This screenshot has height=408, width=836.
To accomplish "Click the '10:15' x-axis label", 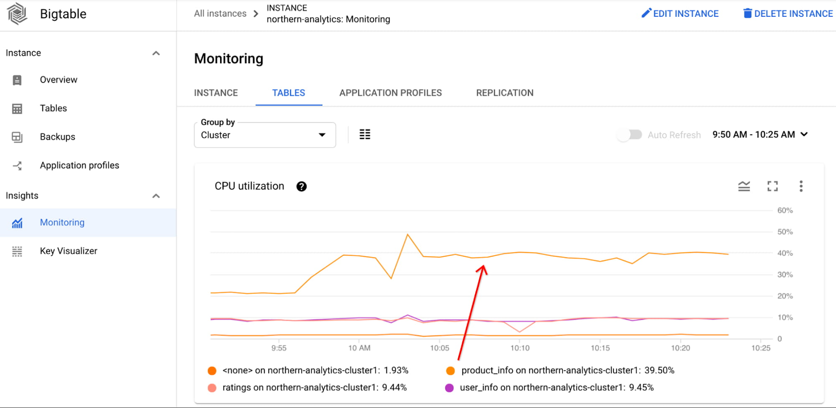I will (600, 348).
